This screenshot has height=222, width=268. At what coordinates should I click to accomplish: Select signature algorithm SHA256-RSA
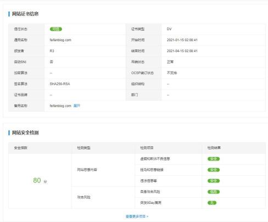point(60,84)
